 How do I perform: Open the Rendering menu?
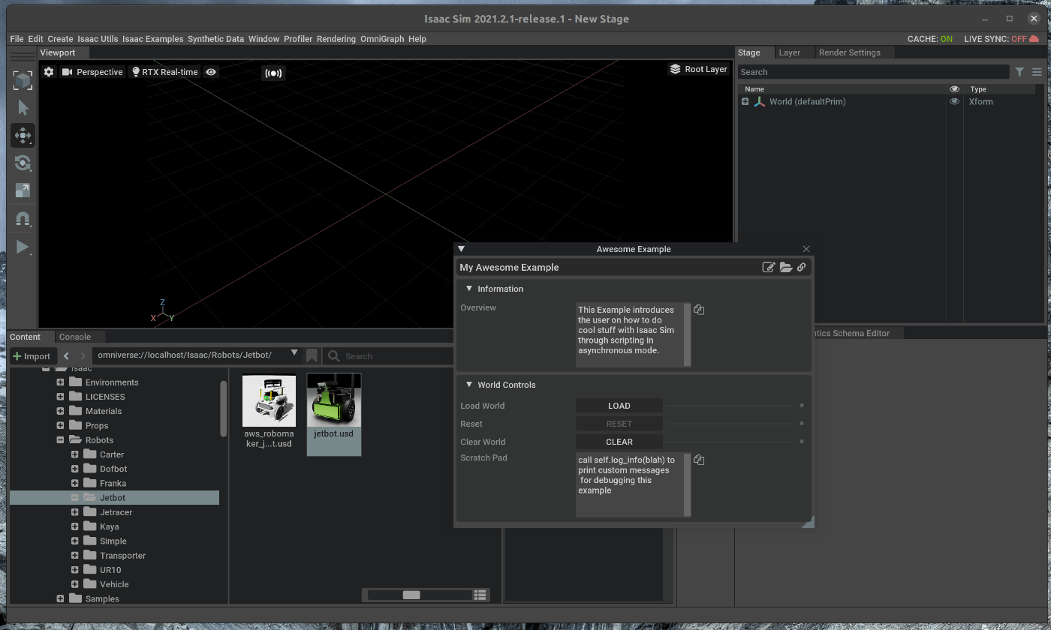pyautogui.click(x=336, y=39)
